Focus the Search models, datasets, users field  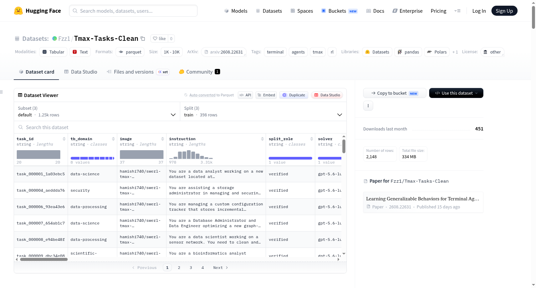pos(133,11)
